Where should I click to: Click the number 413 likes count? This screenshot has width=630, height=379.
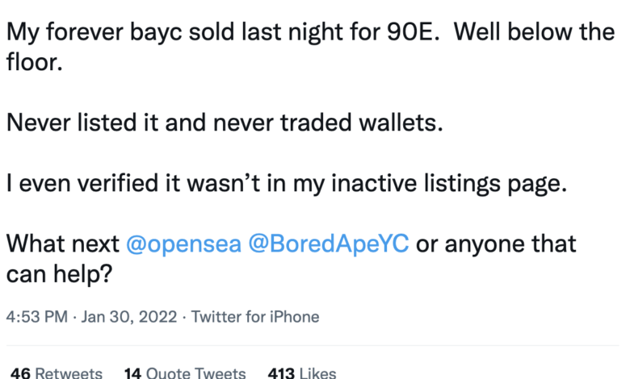pos(281,373)
